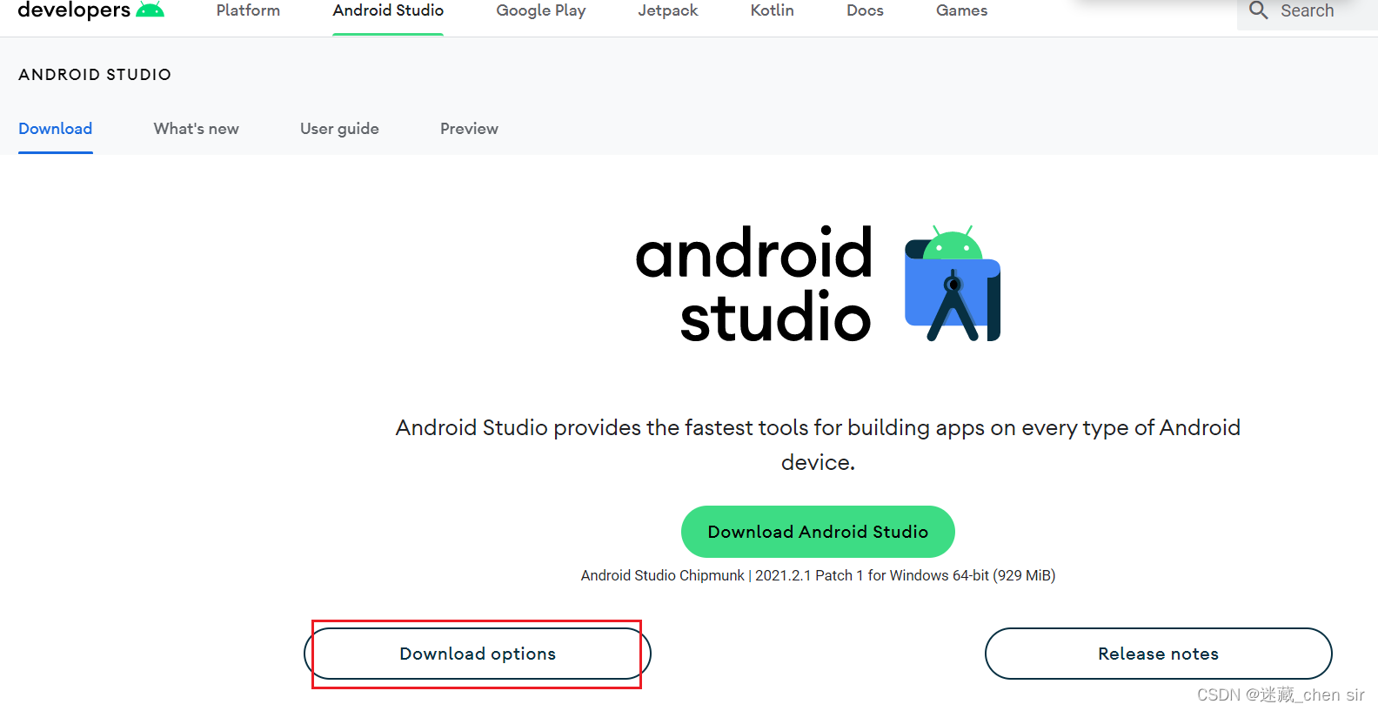
Task: Switch to the Preview tab
Action: pyautogui.click(x=469, y=129)
